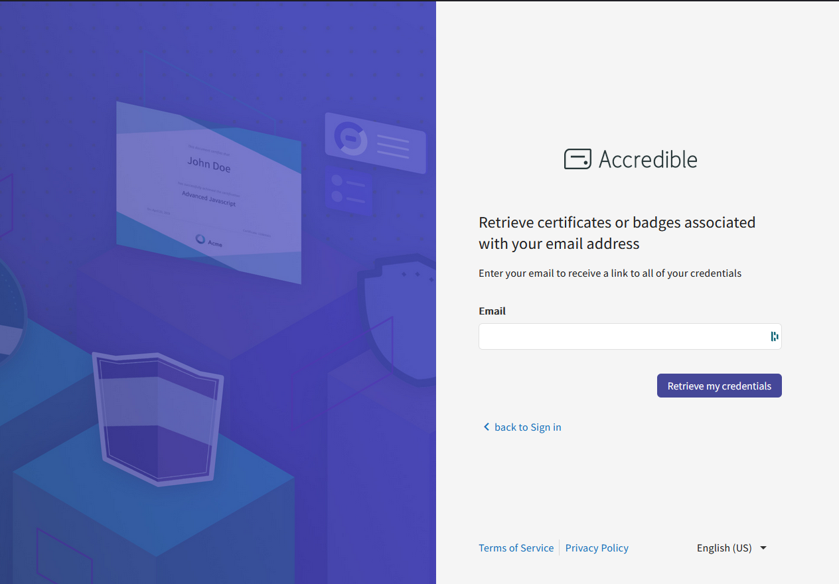Click the Accredible wordmark text
This screenshot has height=584, width=839.
tap(648, 159)
